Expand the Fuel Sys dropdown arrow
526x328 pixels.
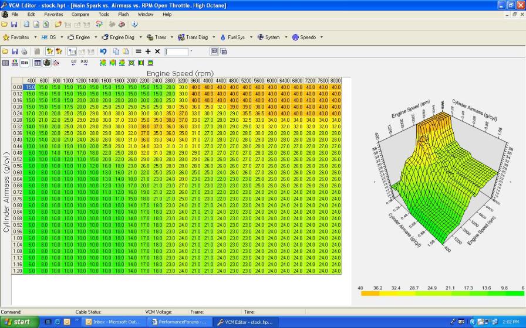[x=251, y=37]
